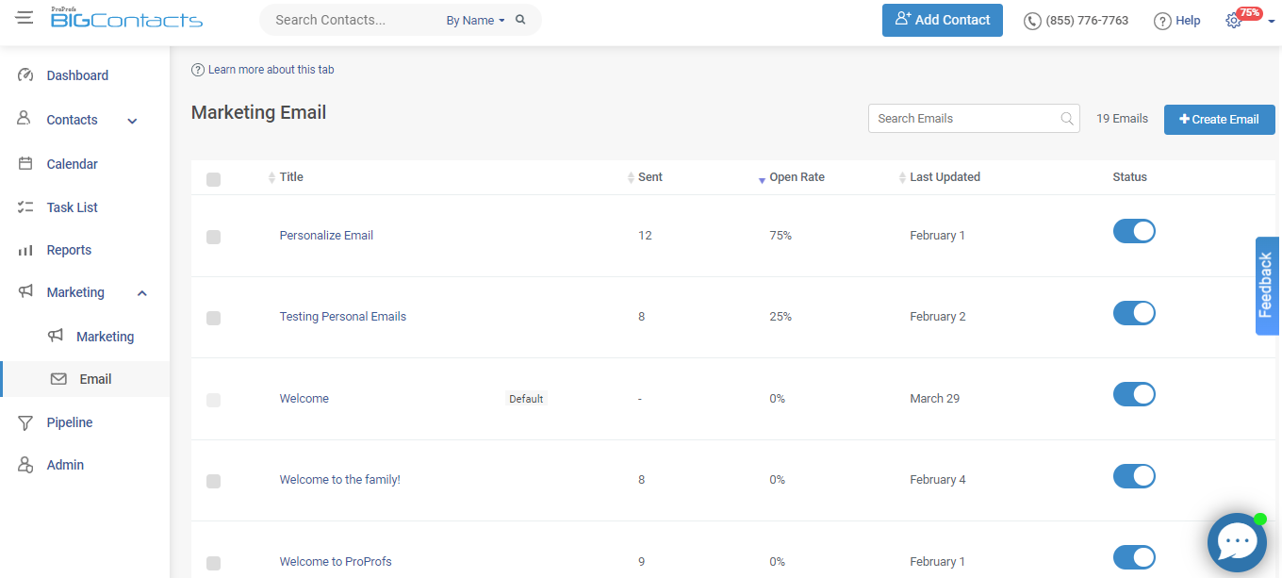Screen dimensions: 1282x578
Task: Toggle status of Welcome to the family!
Action: tap(1134, 476)
